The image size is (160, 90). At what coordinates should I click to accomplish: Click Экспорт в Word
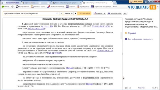pos(114,13)
